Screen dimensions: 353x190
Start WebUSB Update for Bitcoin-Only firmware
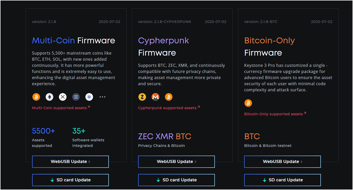(282, 162)
